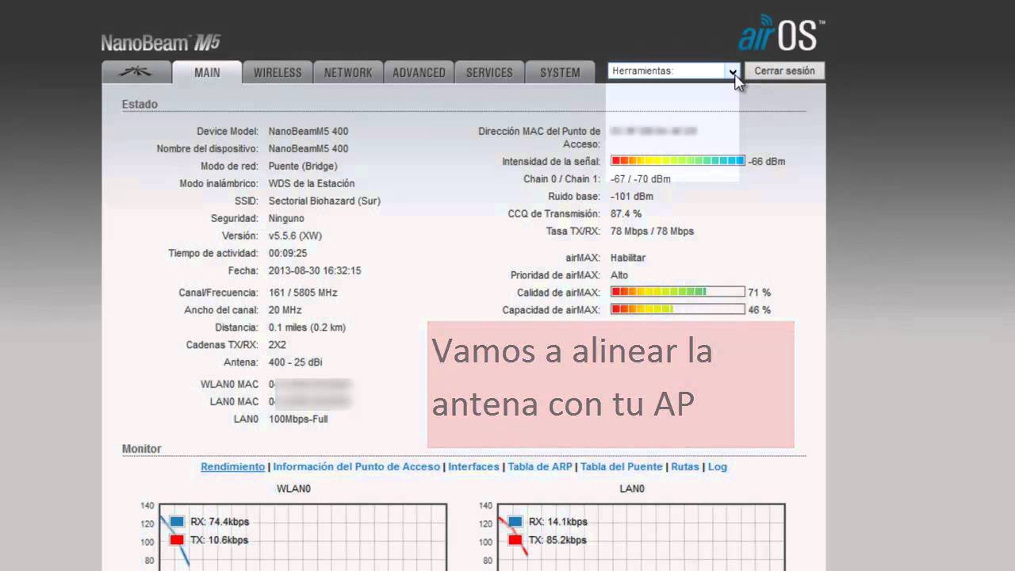Click the Capacidad de airMAX bar
Image resolution: width=1015 pixels, height=571 pixels.
pyautogui.click(x=678, y=309)
